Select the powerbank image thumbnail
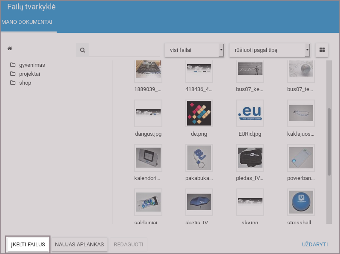 (301, 157)
